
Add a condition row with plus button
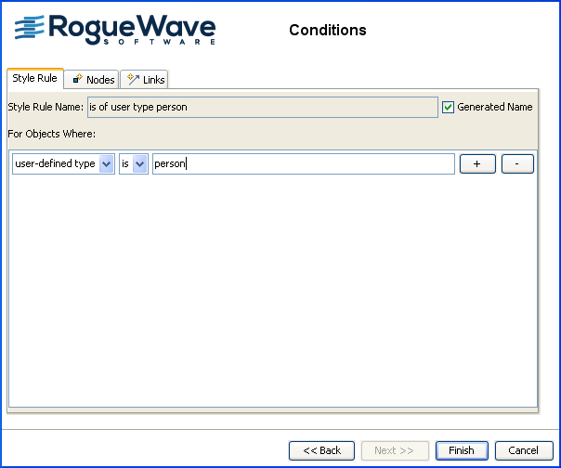click(477, 163)
